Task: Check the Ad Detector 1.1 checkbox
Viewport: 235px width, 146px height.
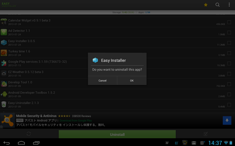Action: click(x=229, y=33)
